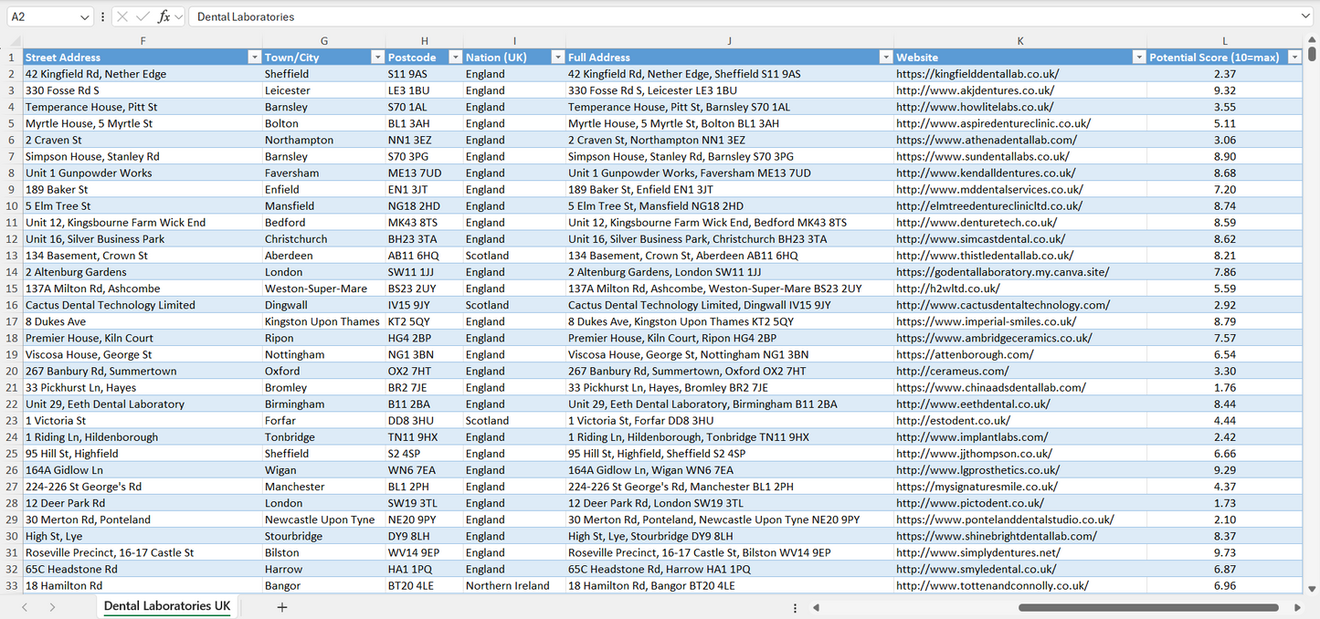Open the Potential Score column filter
This screenshot has height=619, width=1320.
coord(1294,57)
